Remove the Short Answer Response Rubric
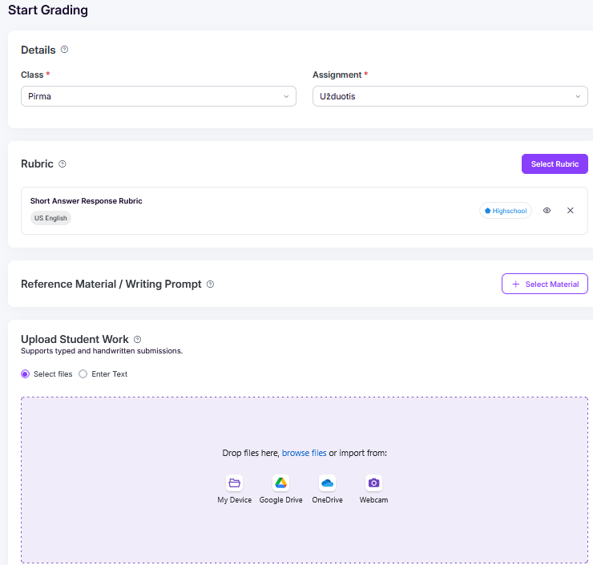This screenshot has width=593, height=565. (571, 211)
